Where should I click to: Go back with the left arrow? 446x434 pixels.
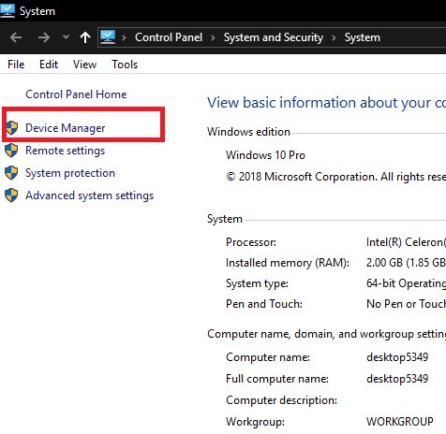pyautogui.click(x=16, y=37)
